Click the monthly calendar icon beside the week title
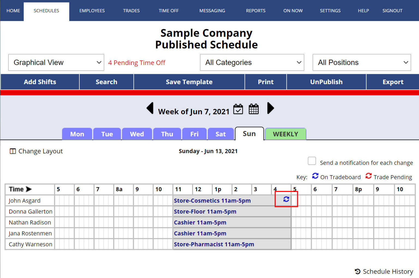This screenshot has width=419, height=278. point(253,109)
